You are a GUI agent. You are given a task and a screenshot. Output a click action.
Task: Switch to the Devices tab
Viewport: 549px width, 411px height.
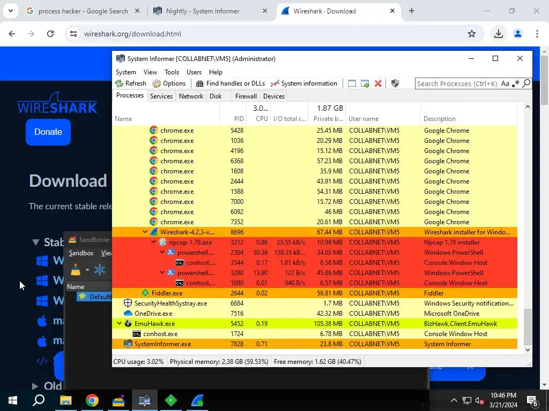(x=274, y=96)
